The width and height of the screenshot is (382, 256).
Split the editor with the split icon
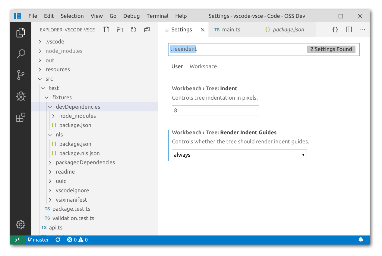click(x=349, y=30)
